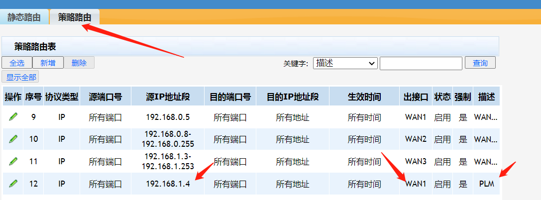Click sequence number 12 cell
This screenshot has height=200, width=541.
33,184
